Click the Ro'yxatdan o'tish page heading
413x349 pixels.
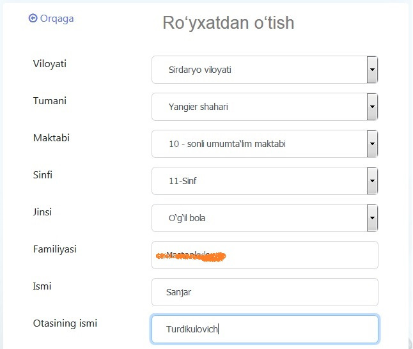(x=228, y=23)
